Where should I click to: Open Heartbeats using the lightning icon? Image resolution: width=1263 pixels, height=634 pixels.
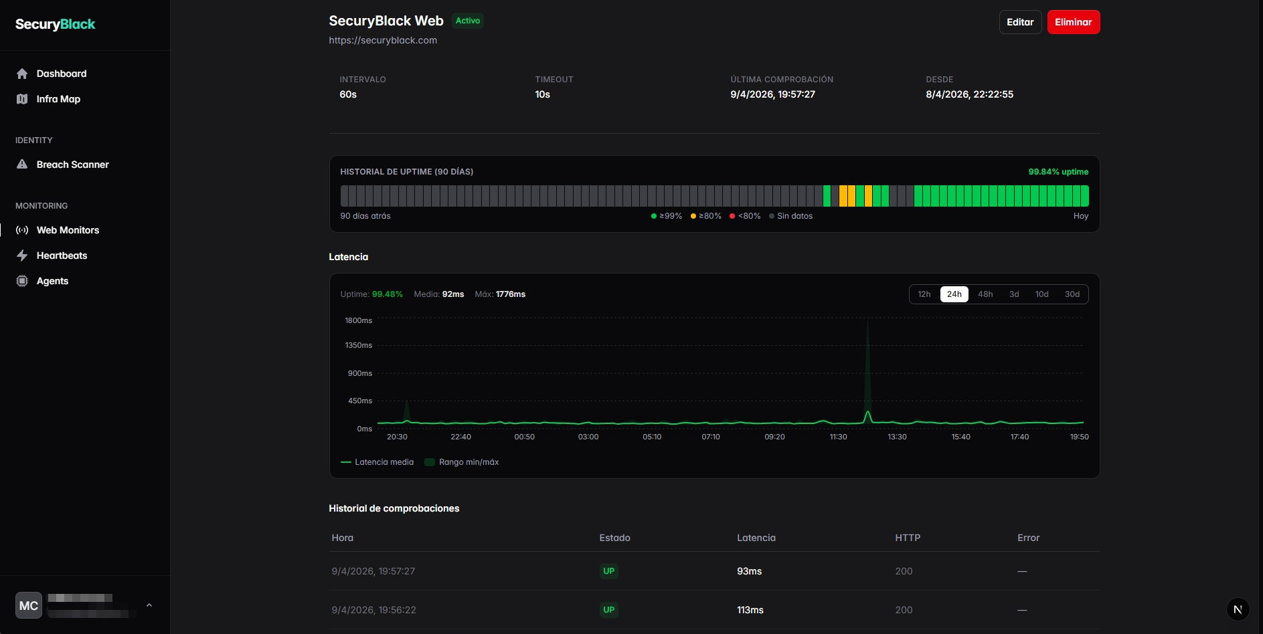pyautogui.click(x=21, y=255)
